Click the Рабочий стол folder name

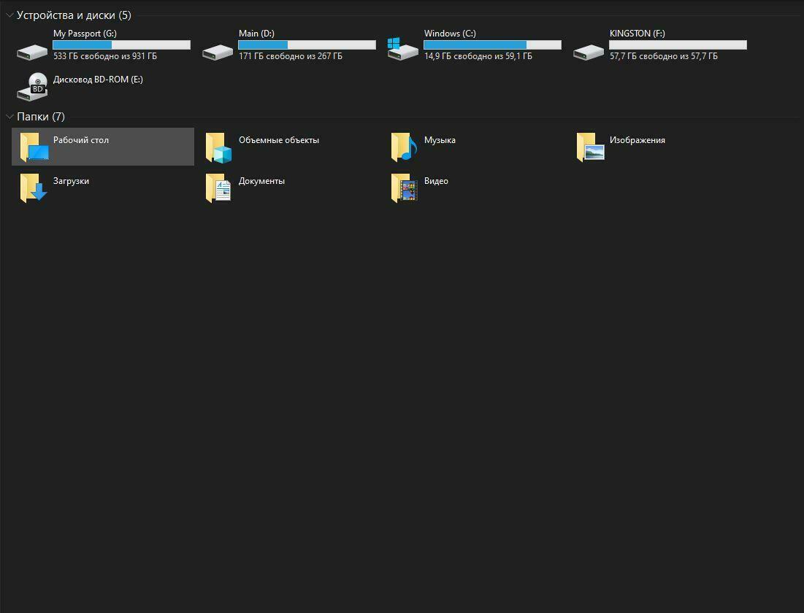(x=81, y=140)
